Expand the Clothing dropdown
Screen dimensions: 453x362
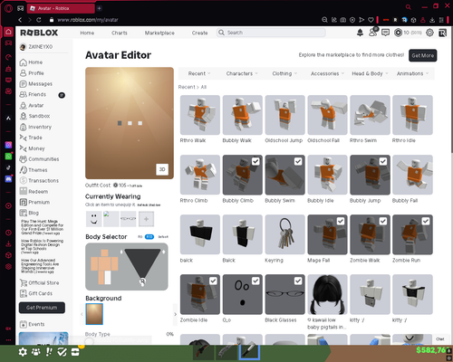tap(284, 73)
